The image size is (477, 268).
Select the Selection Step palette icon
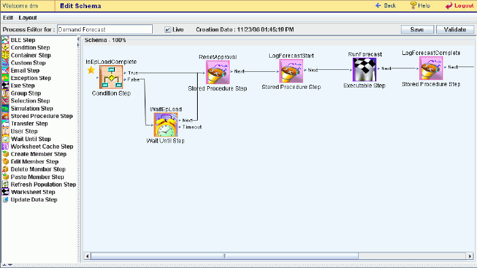click(x=5, y=100)
